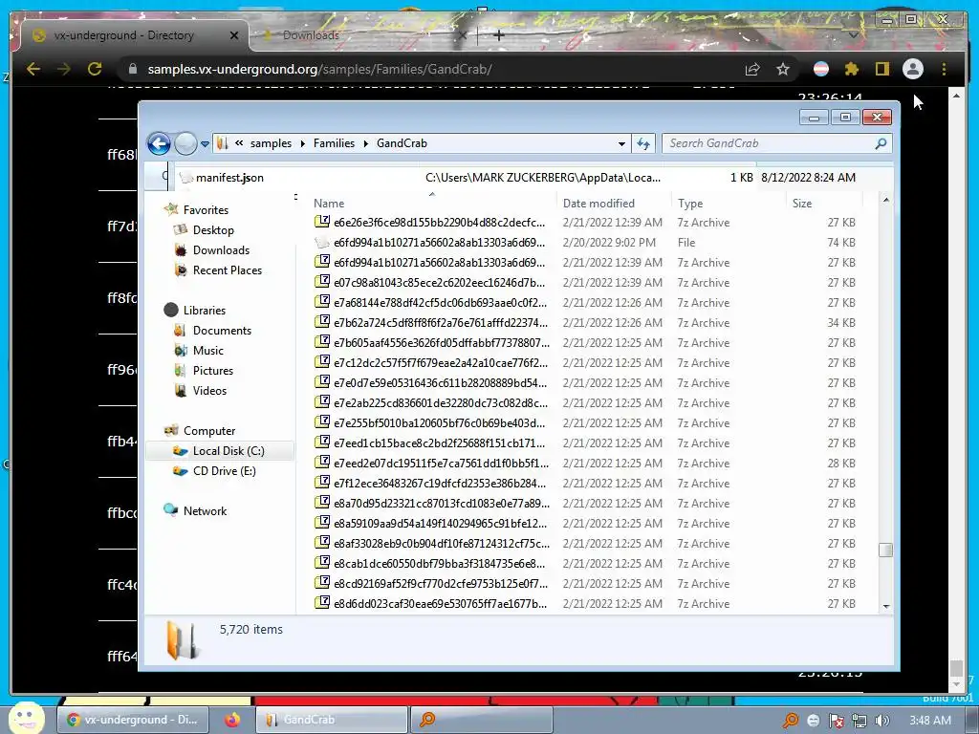This screenshot has width=979, height=734.
Task: Select Families breadcrumb in address bar
Action: [x=334, y=143]
